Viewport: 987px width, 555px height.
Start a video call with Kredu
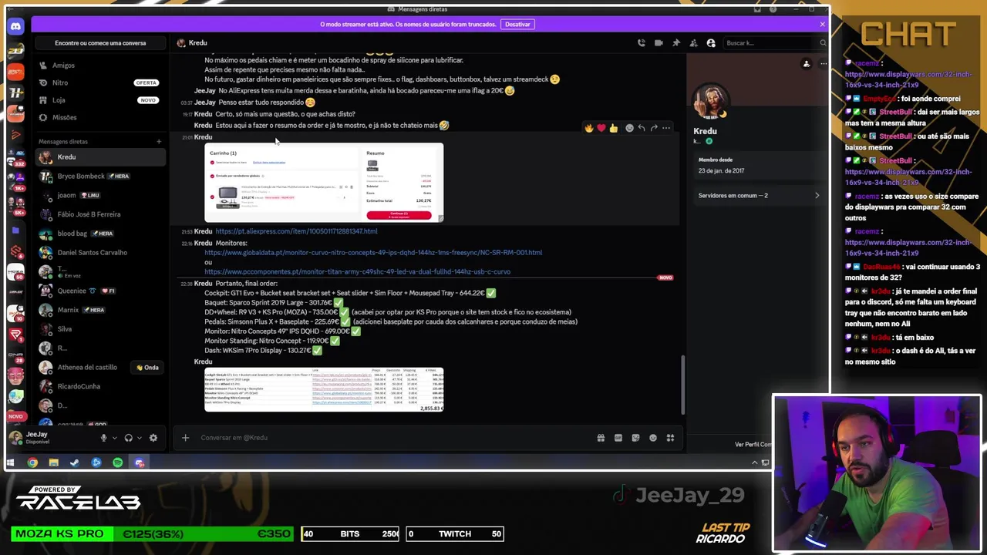tap(659, 43)
